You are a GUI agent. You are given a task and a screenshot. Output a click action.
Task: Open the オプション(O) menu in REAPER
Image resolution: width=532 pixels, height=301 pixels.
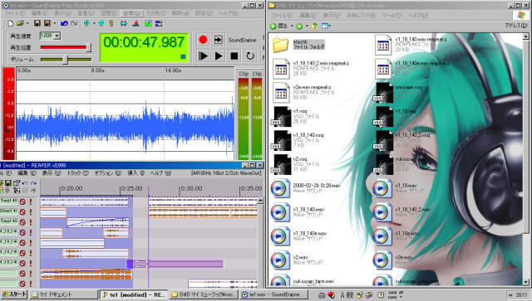(x=107, y=173)
